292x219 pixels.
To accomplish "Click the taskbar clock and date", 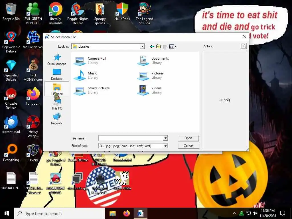I will (268, 213).
